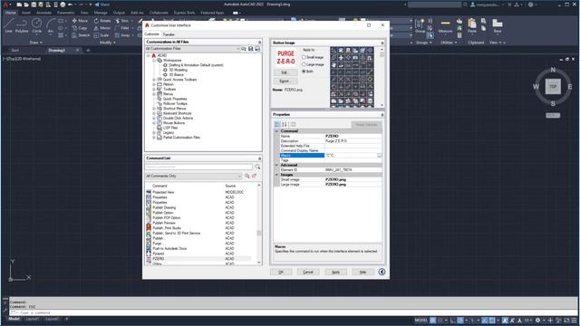Click the Help button
Screen dimensions: 580x326
(362, 272)
